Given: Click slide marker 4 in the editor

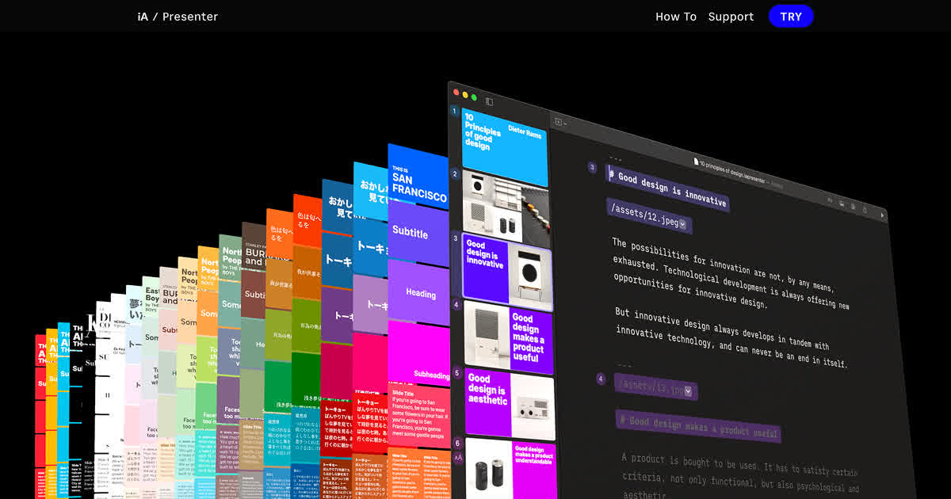Looking at the screenshot, I should pos(601,379).
